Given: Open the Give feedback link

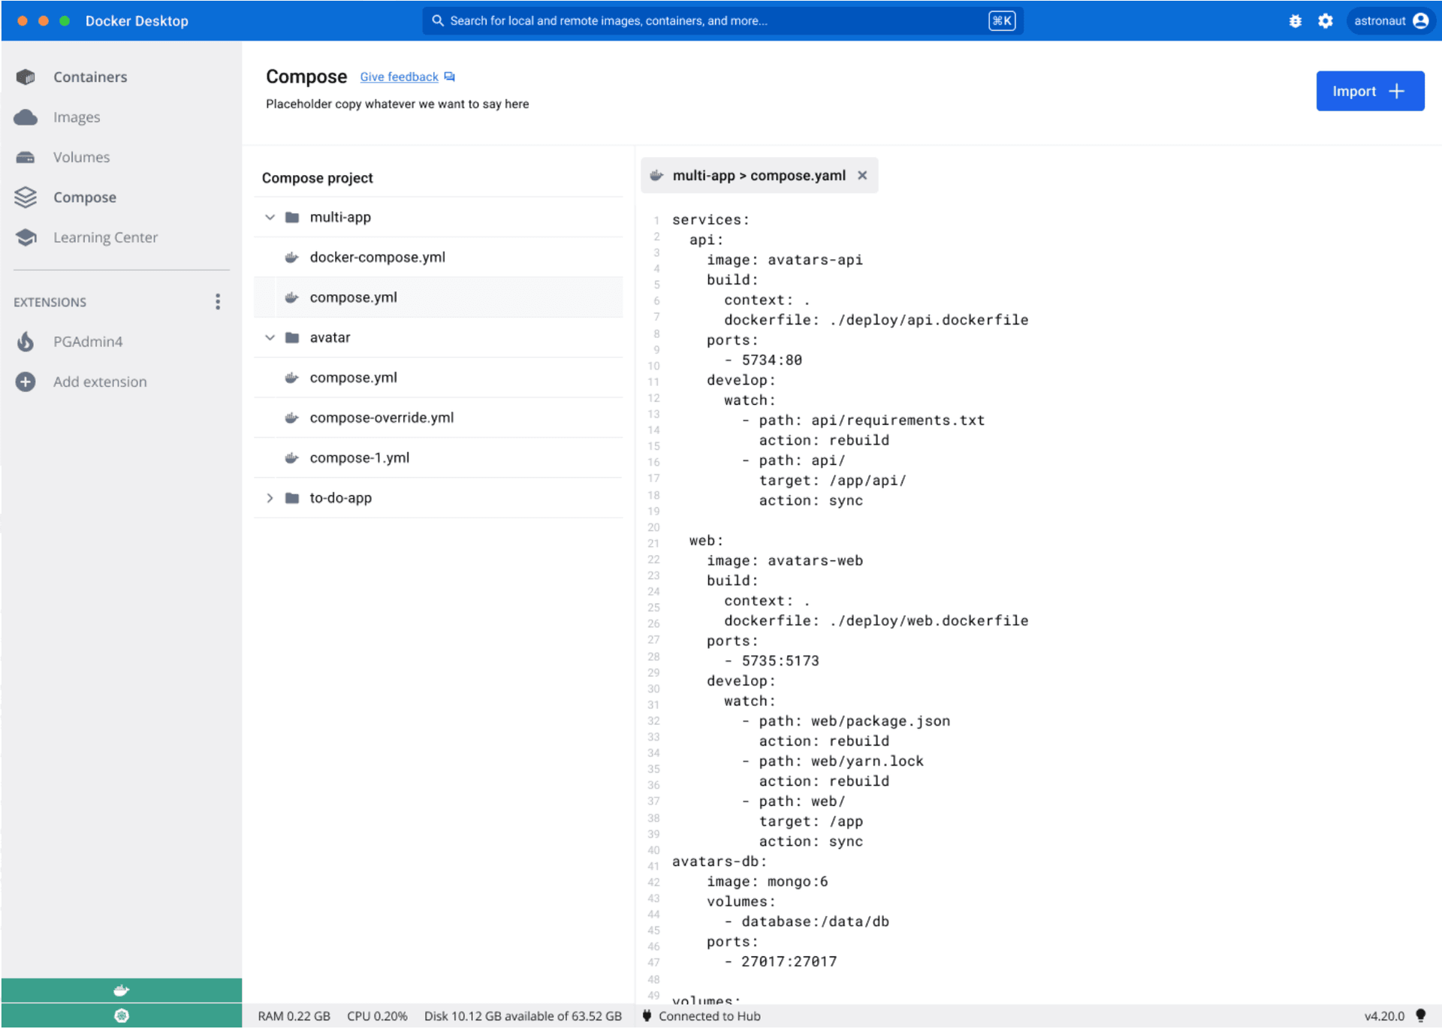Looking at the screenshot, I should 399,77.
